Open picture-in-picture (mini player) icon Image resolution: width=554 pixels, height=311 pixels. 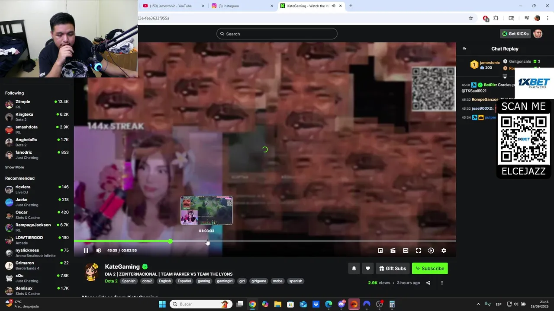pyautogui.click(x=380, y=251)
